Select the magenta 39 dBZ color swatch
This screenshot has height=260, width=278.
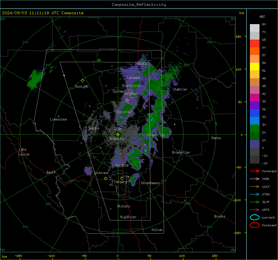[x=255, y=98]
